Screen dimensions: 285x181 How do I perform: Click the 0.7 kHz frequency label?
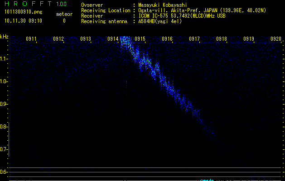(4, 149)
